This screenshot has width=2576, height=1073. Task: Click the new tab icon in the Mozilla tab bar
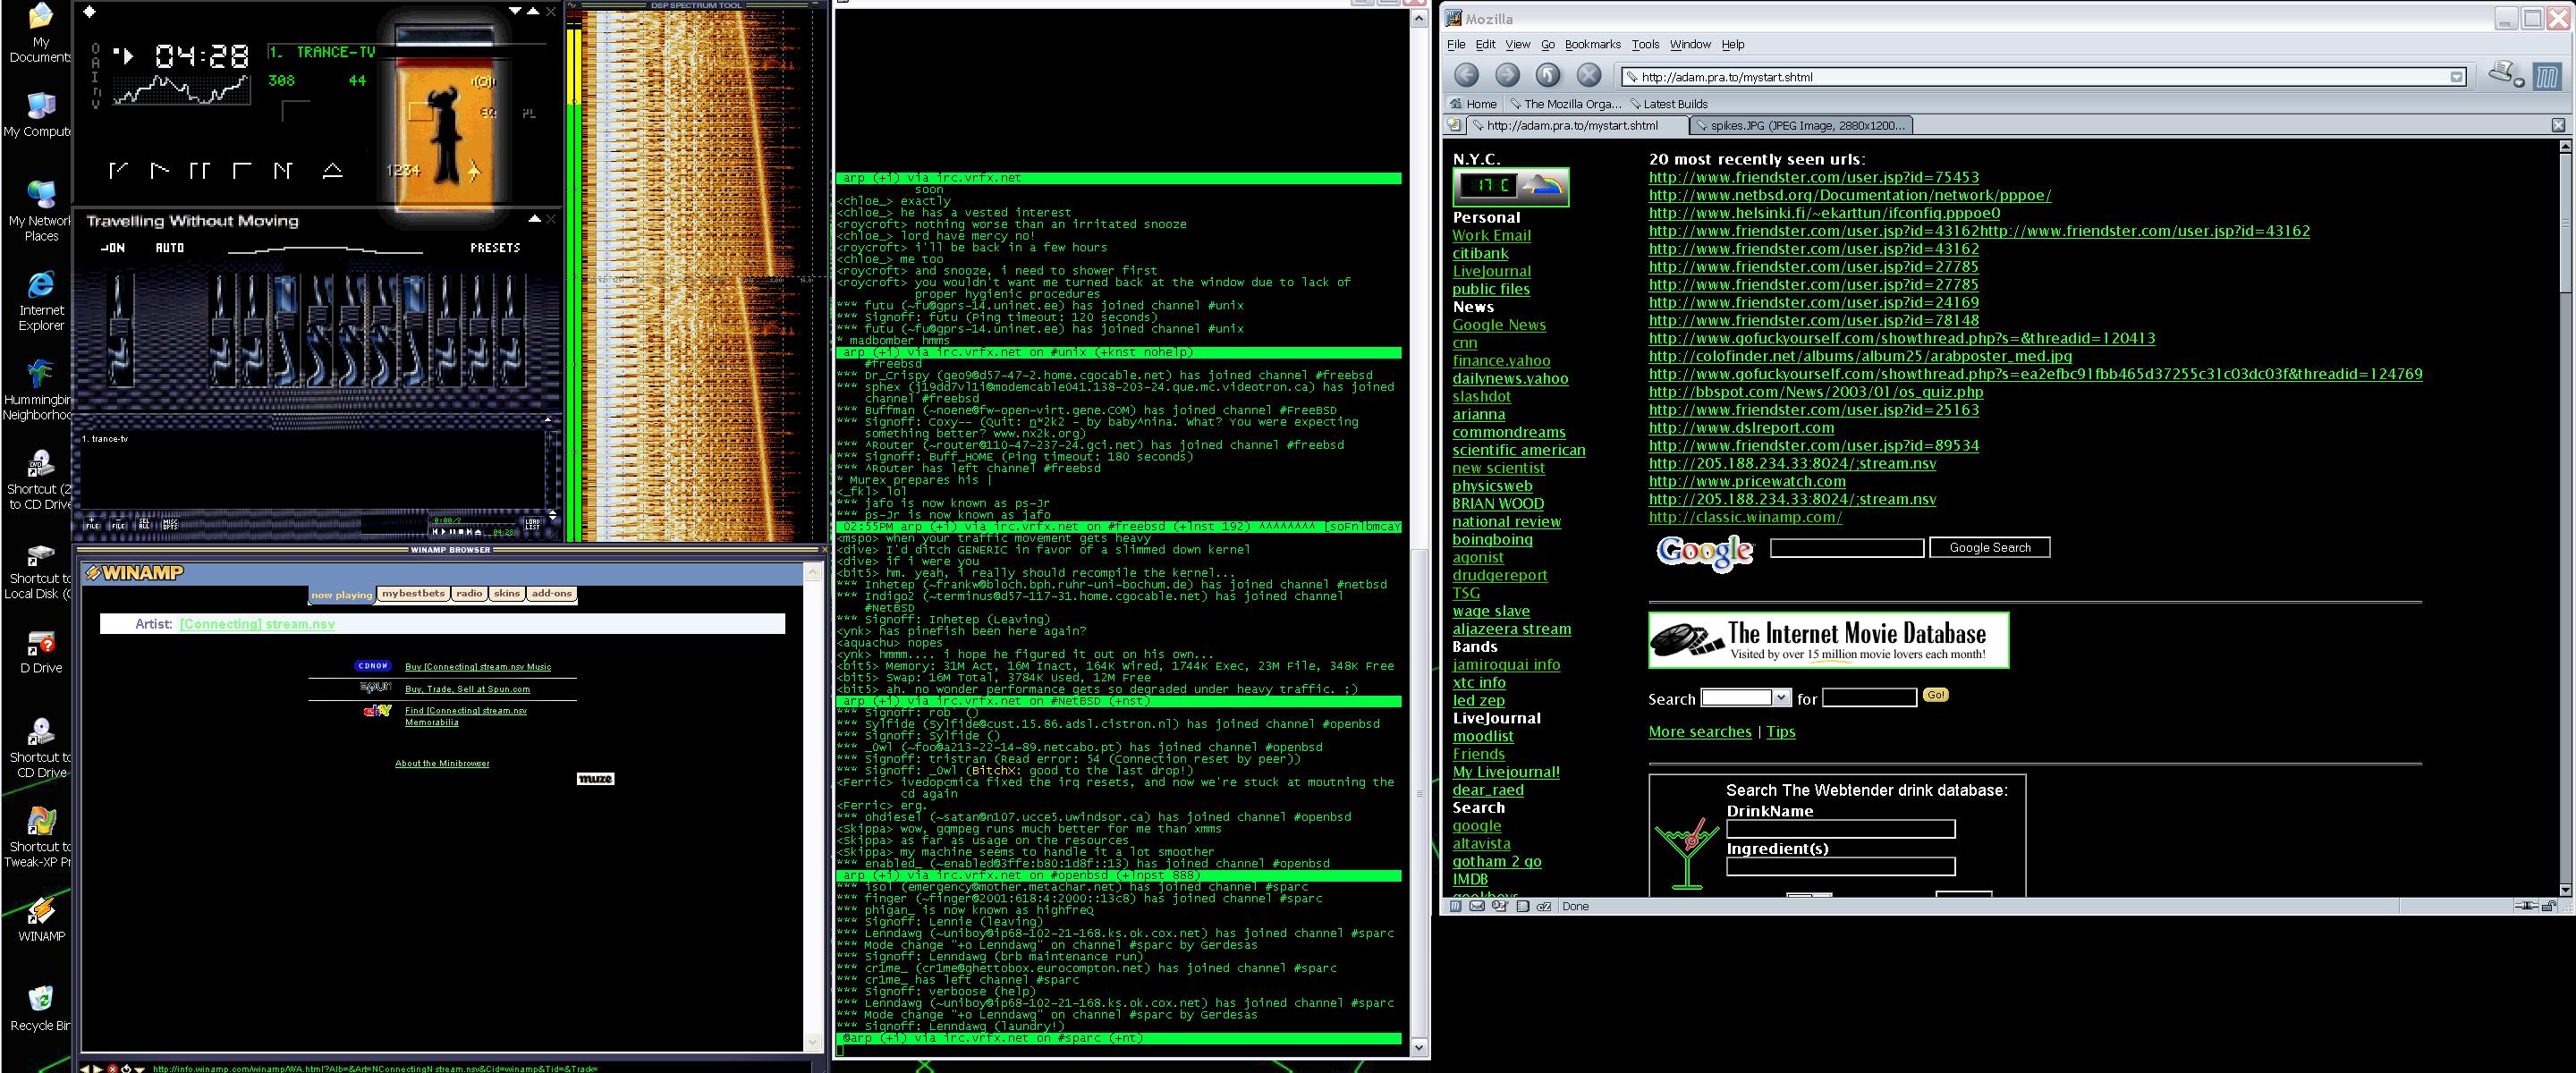pyautogui.click(x=1456, y=125)
